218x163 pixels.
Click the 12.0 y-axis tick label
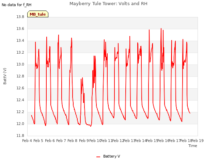point(20,124)
